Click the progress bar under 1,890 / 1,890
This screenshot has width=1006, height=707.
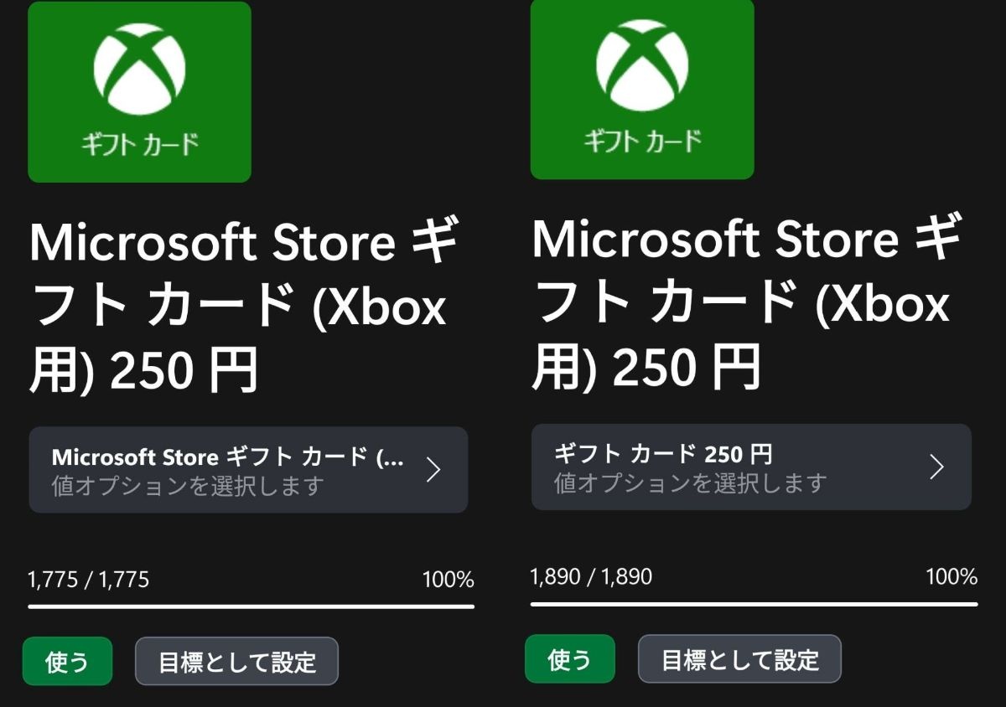click(754, 603)
